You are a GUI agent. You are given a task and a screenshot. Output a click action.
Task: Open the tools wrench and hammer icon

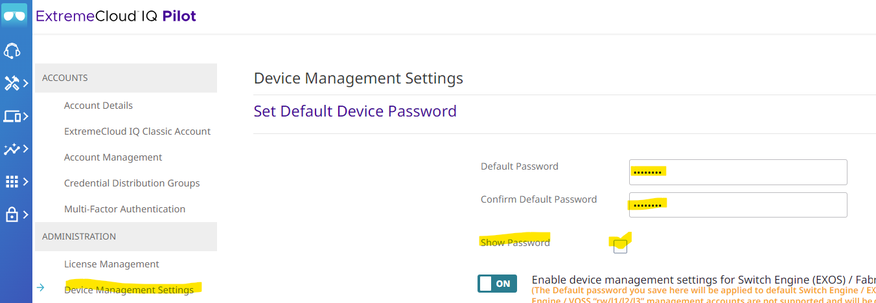click(12, 84)
